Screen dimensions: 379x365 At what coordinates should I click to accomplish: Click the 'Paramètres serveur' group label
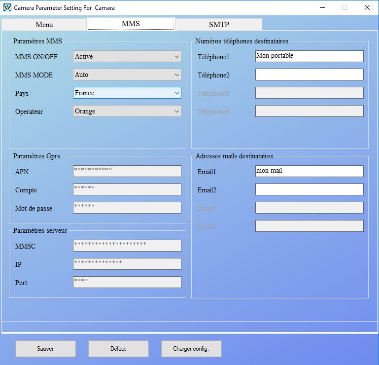pyautogui.click(x=40, y=230)
